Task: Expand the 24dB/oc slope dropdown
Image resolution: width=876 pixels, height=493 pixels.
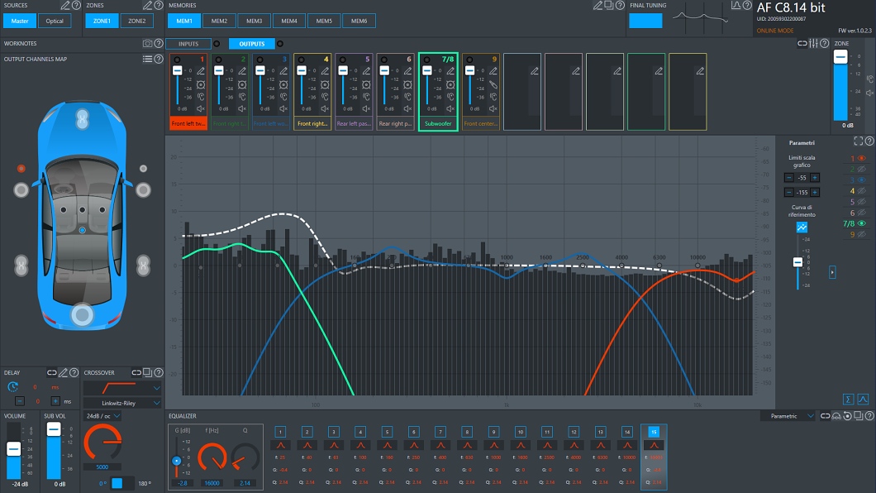Action: (102, 416)
